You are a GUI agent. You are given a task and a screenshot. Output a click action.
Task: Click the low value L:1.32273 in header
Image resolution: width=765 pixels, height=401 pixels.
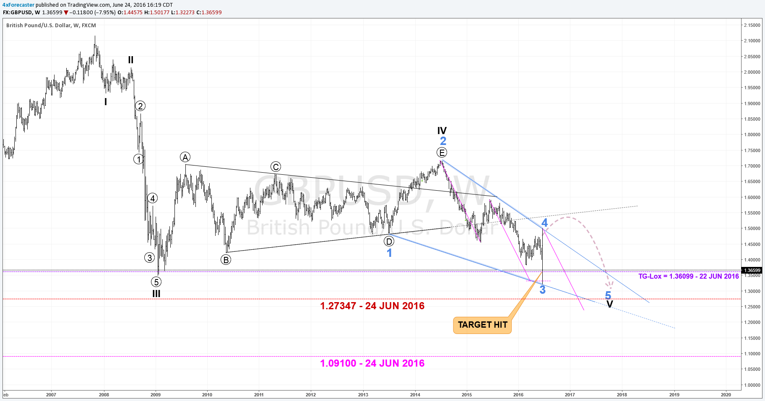tap(183, 13)
